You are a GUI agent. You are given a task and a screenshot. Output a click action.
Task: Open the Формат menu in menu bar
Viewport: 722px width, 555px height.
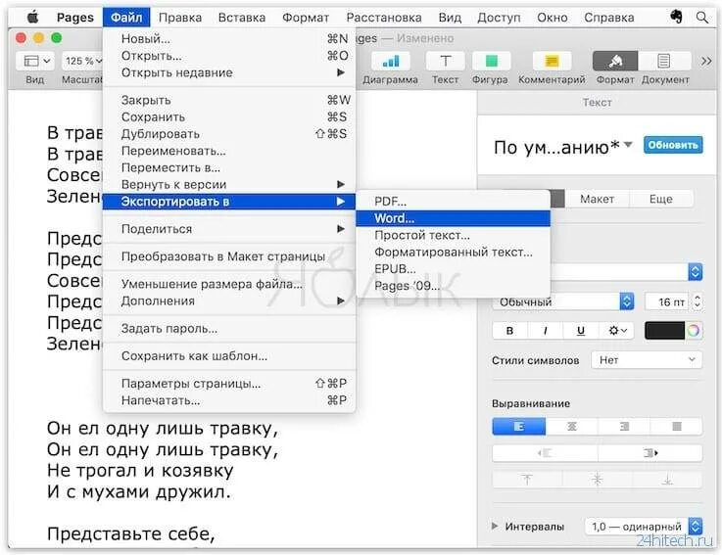point(306,18)
